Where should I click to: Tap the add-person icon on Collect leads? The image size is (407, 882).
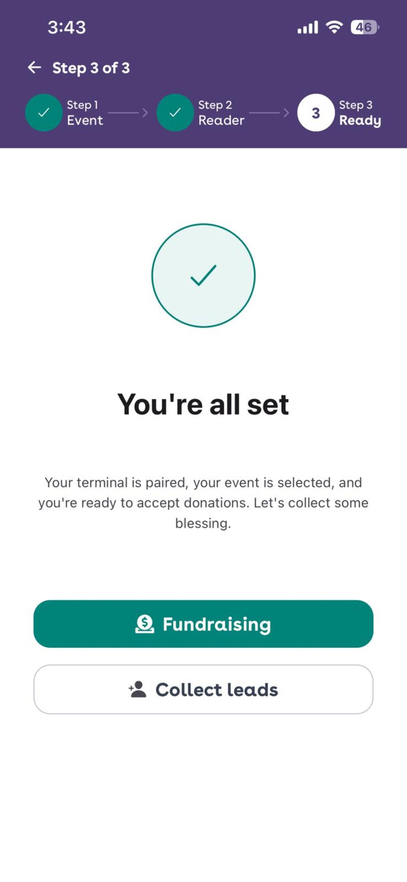[x=137, y=689]
